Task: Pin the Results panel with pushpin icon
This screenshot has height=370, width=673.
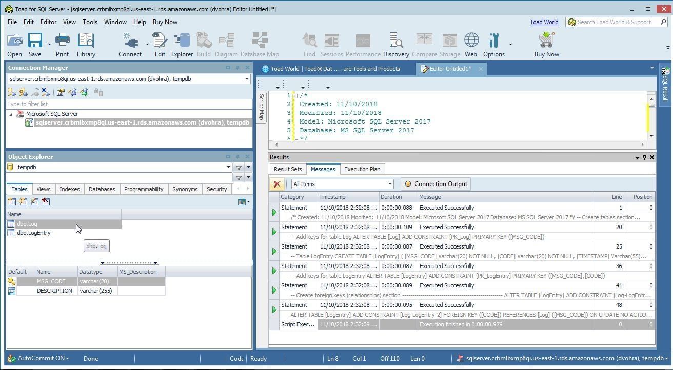Action: (x=645, y=157)
